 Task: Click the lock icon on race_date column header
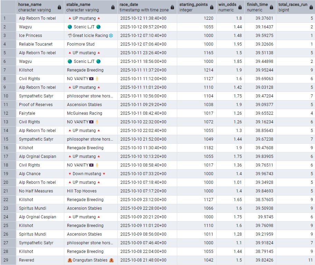[x=172, y=7]
